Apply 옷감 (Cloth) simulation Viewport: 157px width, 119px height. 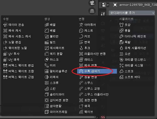[125, 25]
